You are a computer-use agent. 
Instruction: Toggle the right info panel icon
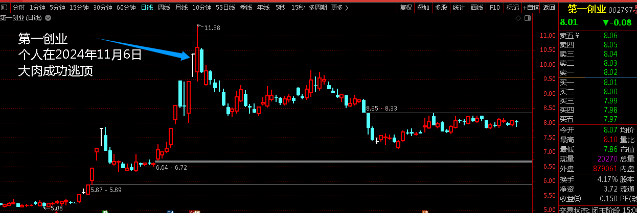point(527,18)
